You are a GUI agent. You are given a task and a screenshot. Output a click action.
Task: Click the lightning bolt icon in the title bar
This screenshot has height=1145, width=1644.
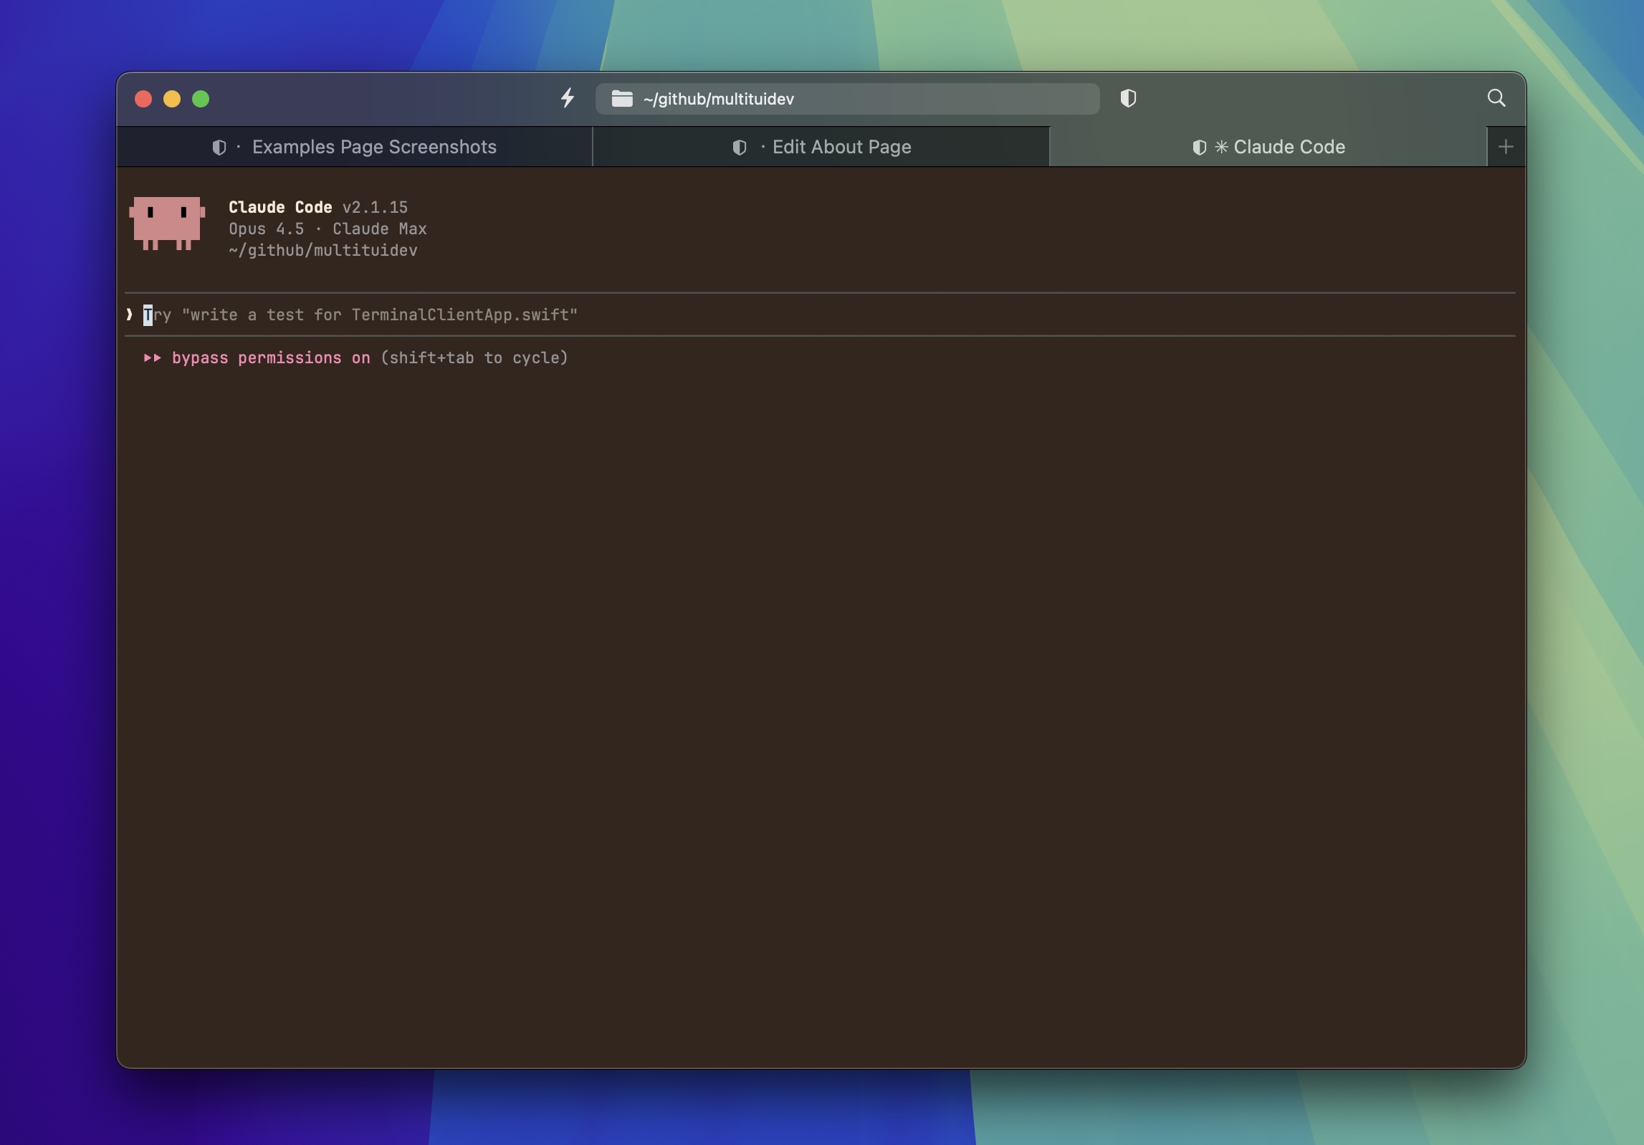click(568, 99)
